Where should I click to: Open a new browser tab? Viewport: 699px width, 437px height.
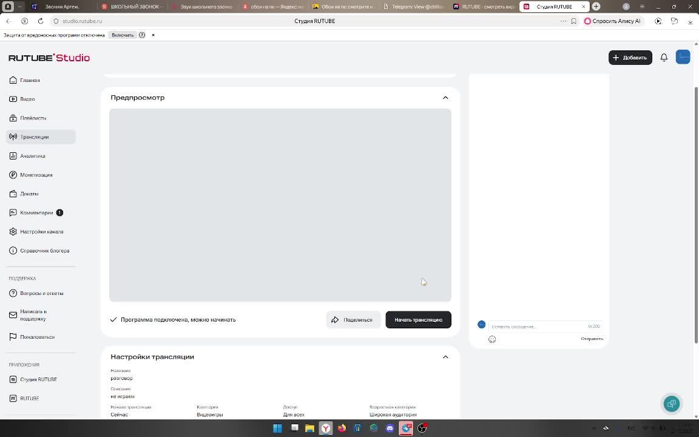(x=596, y=6)
